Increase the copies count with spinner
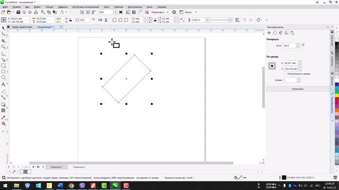This screenshot has width=339, height=190. 299,79
